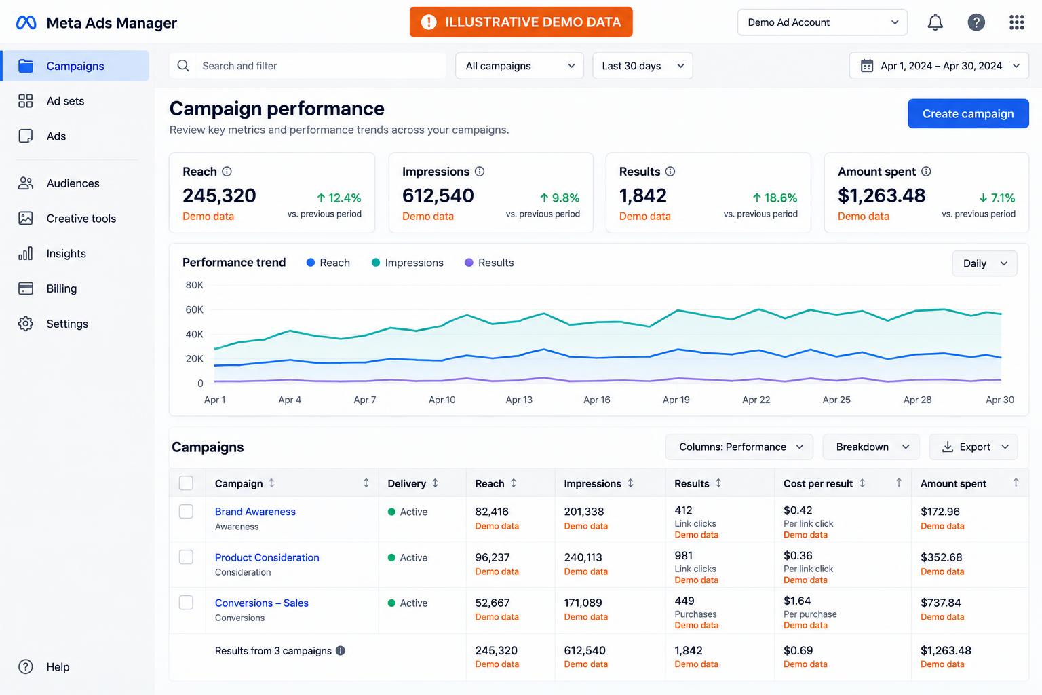Sort table by Delivery column
The height and width of the screenshot is (695, 1042).
point(435,483)
